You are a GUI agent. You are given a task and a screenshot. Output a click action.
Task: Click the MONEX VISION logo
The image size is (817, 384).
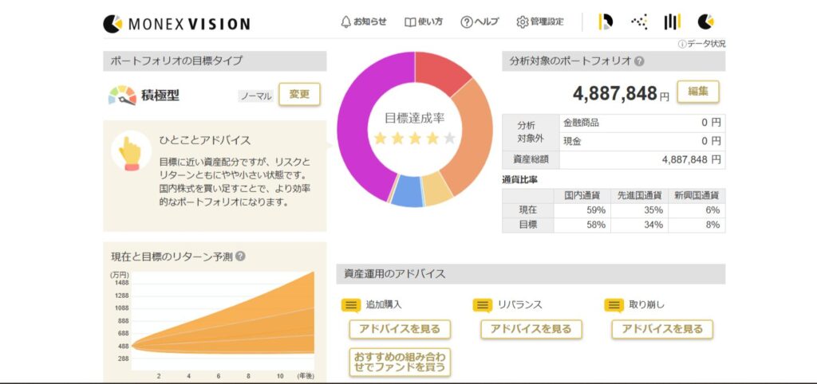pyautogui.click(x=176, y=23)
